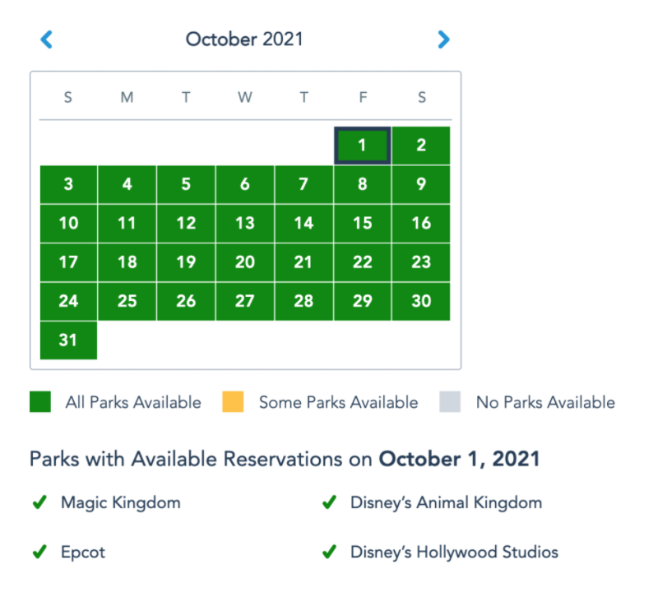Click the checkmark beside Disney's Animal Kingdom
Image resolution: width=653 pixels, height=606 pixels.
coord(329,502)
